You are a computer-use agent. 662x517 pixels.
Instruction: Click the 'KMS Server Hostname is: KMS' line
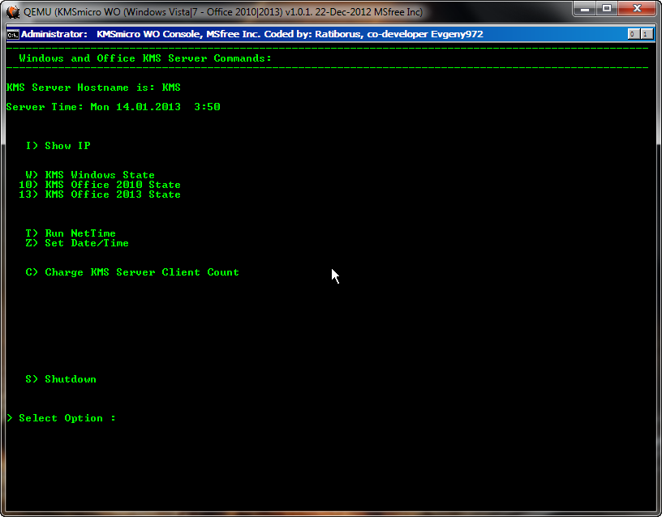[93, 88]
